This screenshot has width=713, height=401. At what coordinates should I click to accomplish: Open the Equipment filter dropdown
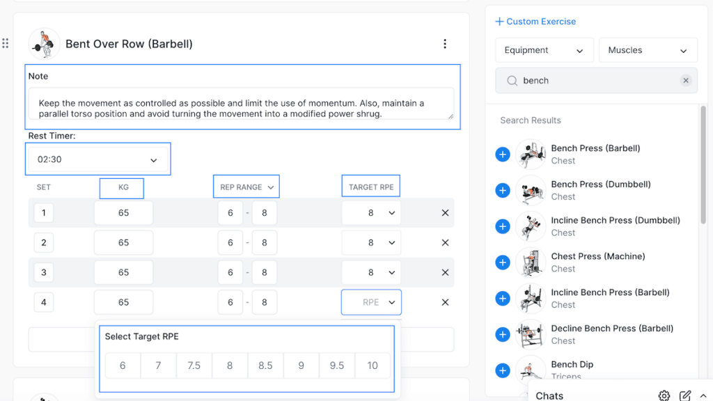pyautogui.click(x=544, y=49)
